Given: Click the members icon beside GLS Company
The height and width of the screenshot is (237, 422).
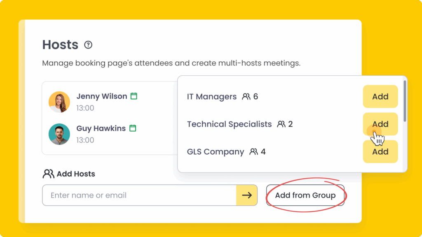Looking at the screenshot, I should pos(254,152).
